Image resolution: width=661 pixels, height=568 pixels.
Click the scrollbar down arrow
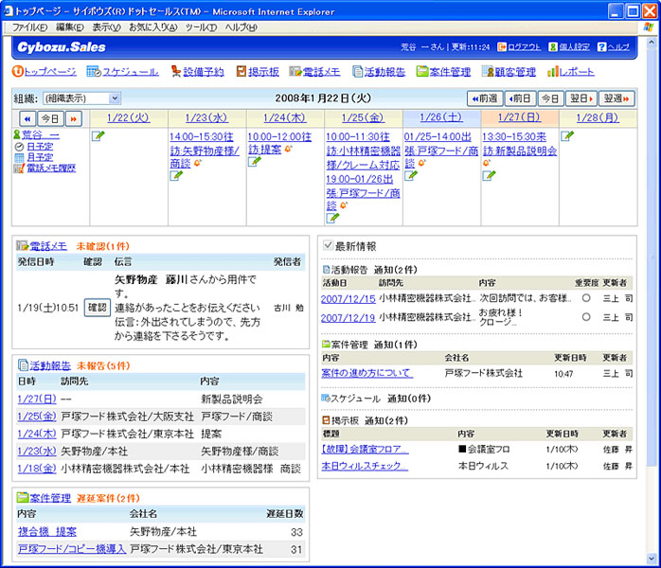click(652, 559)
